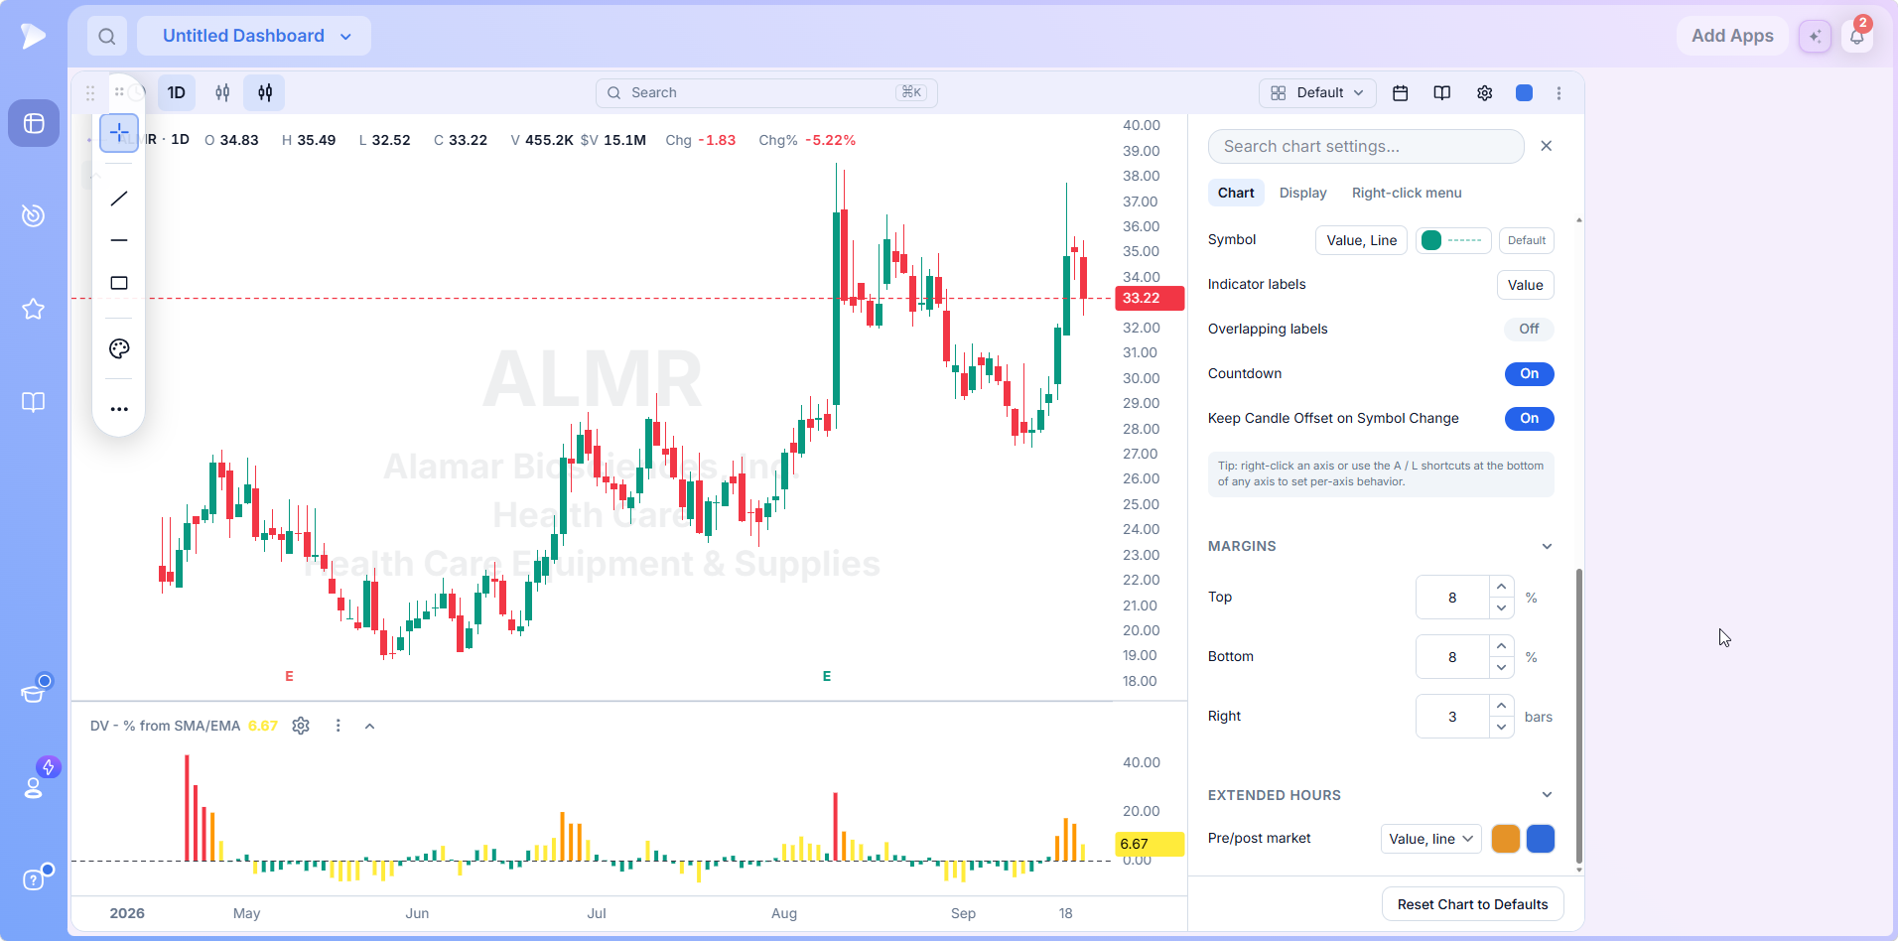Switch to Right-click menu tab
Screen dimensions: 1898x941
click(x=1407, y=193)
